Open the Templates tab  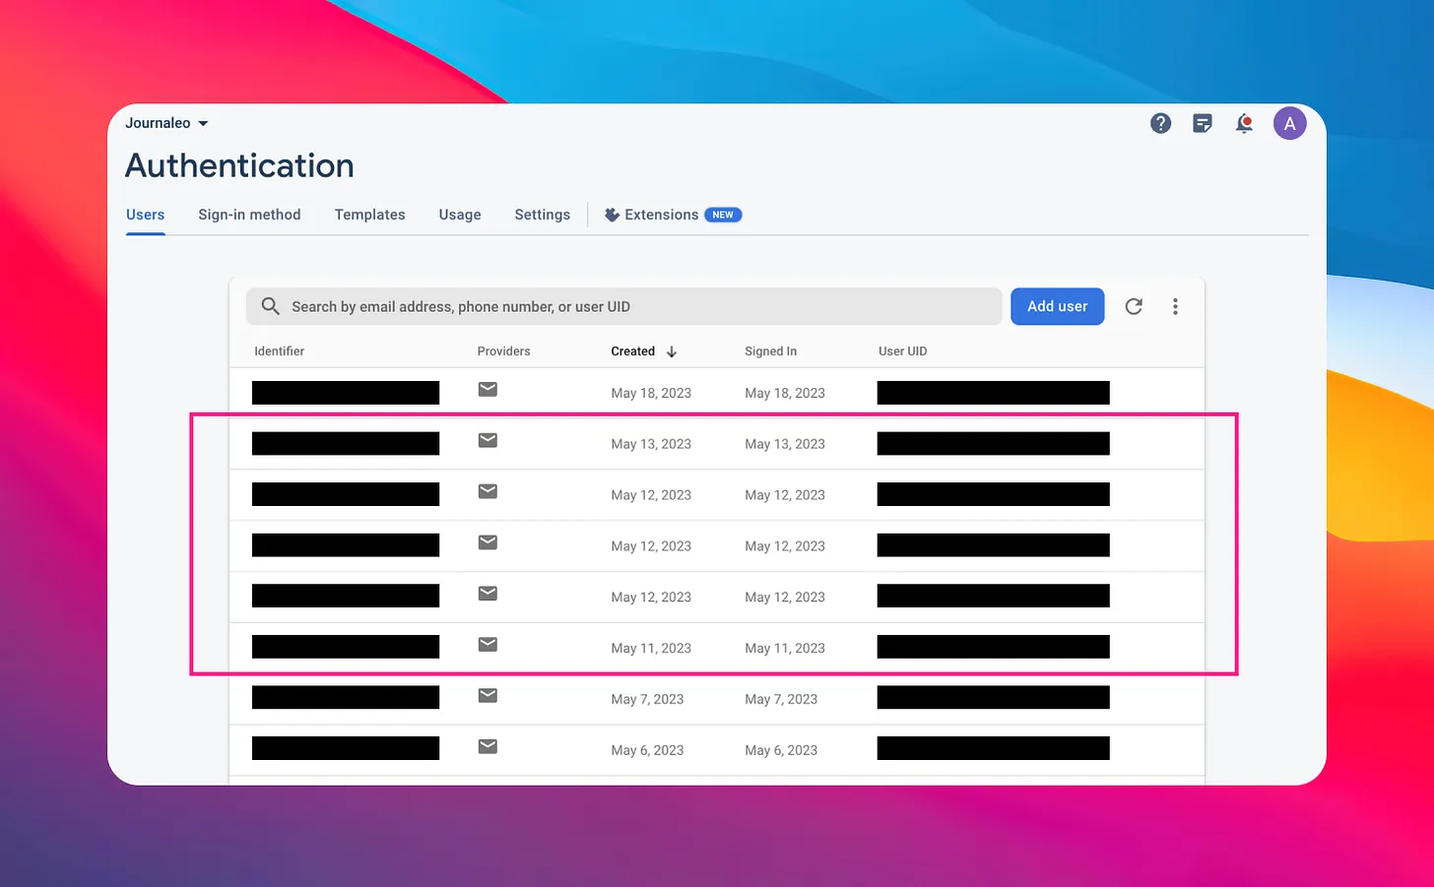click(369, 215)
